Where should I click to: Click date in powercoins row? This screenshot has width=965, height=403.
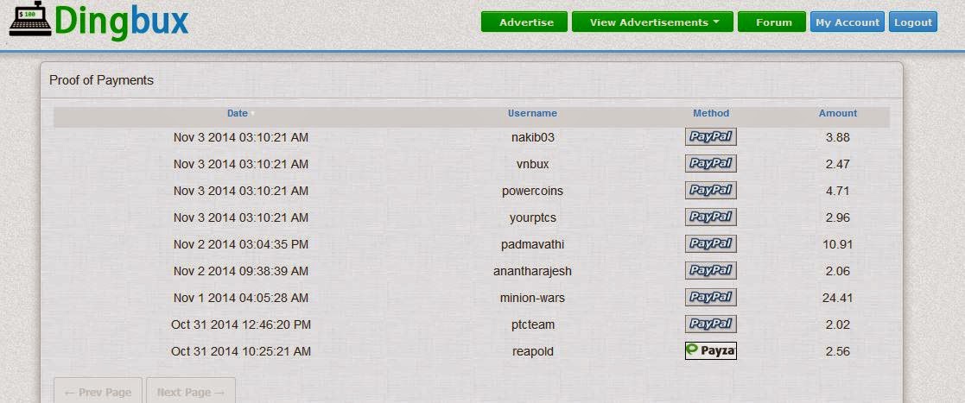(241, 191)
